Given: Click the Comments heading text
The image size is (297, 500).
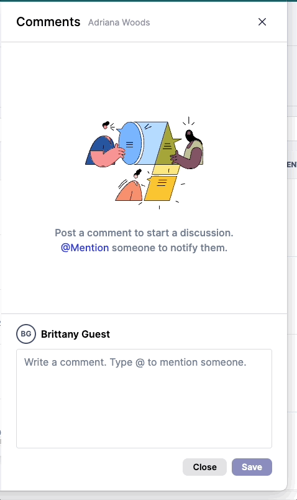Looking at the screenshot, I should [x=48, y=22].
